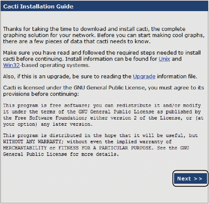This screenshot has width=209, height=204.
Task: Open the Win32 install information link
Action: click(12, 65)
